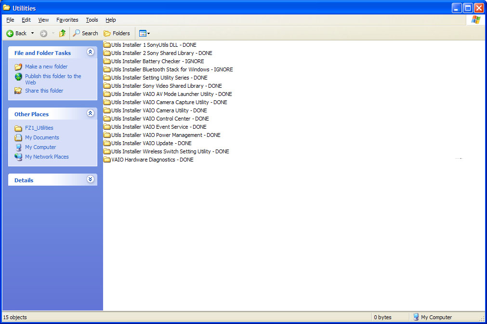Click the Make a new folder icon

(x=18, y=67)
